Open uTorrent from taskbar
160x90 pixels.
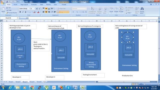coord(47,88)
